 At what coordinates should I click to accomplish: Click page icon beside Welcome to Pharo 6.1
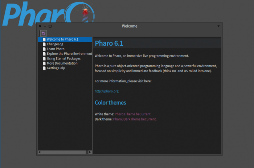(44, 39)
